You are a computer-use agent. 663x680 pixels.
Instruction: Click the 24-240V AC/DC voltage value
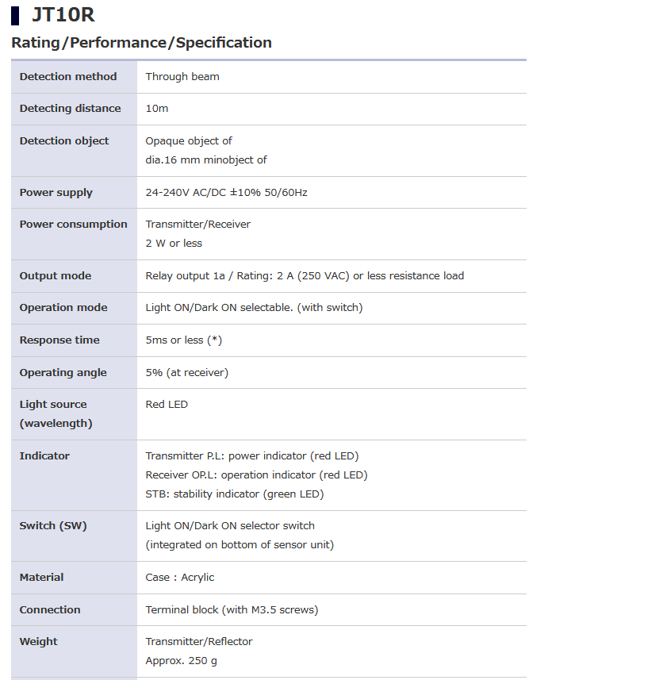pyautogui.click(x=226, y=193)
